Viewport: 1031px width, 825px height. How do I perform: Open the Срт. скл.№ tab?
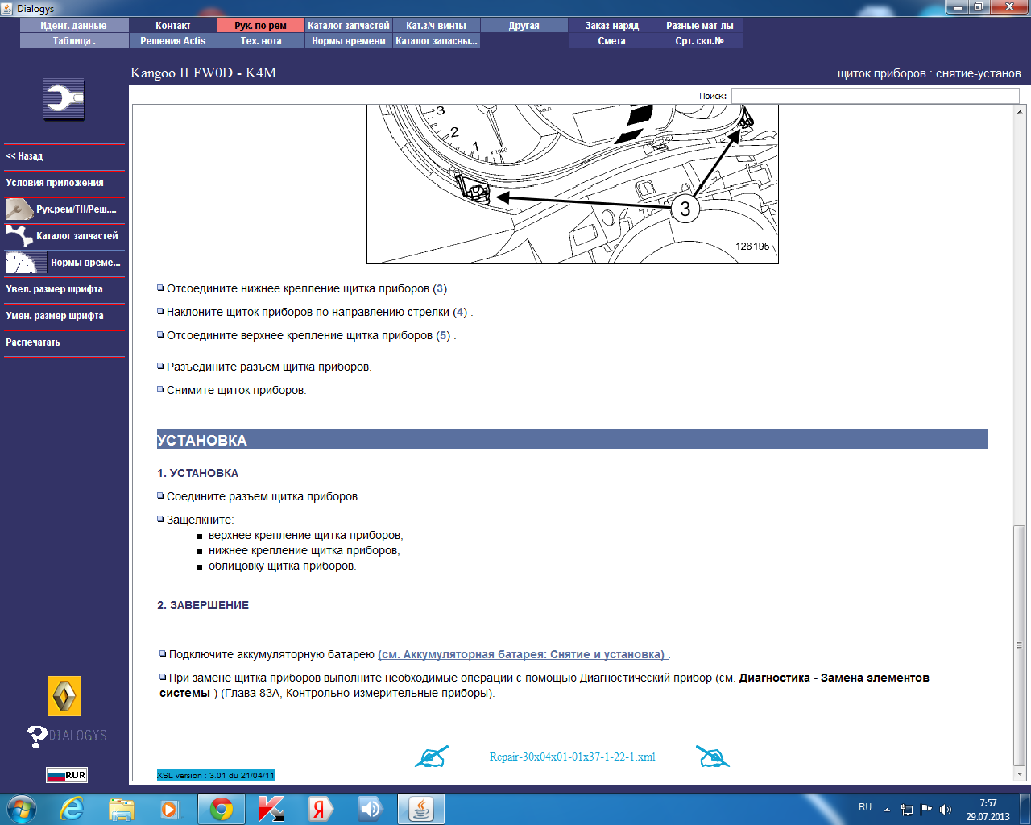point(700,41)
